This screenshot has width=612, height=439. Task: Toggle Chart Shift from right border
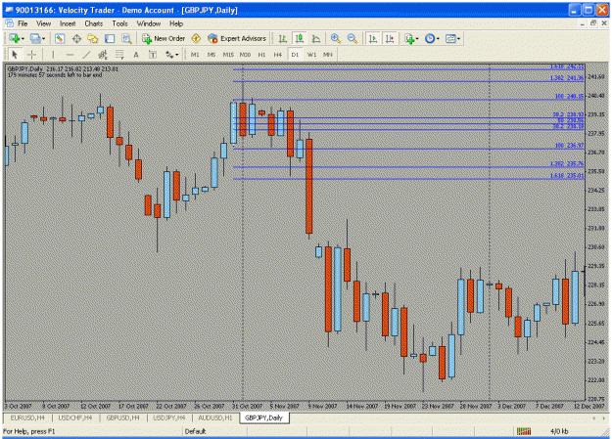390,38
